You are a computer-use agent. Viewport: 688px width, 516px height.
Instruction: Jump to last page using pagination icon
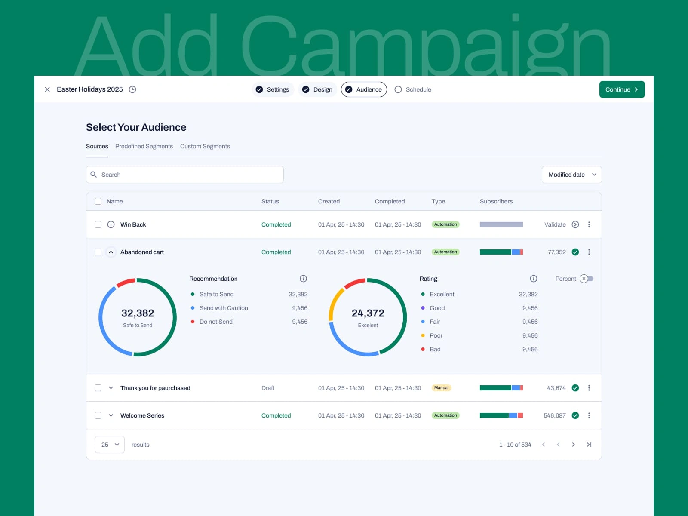pos(589,445)
